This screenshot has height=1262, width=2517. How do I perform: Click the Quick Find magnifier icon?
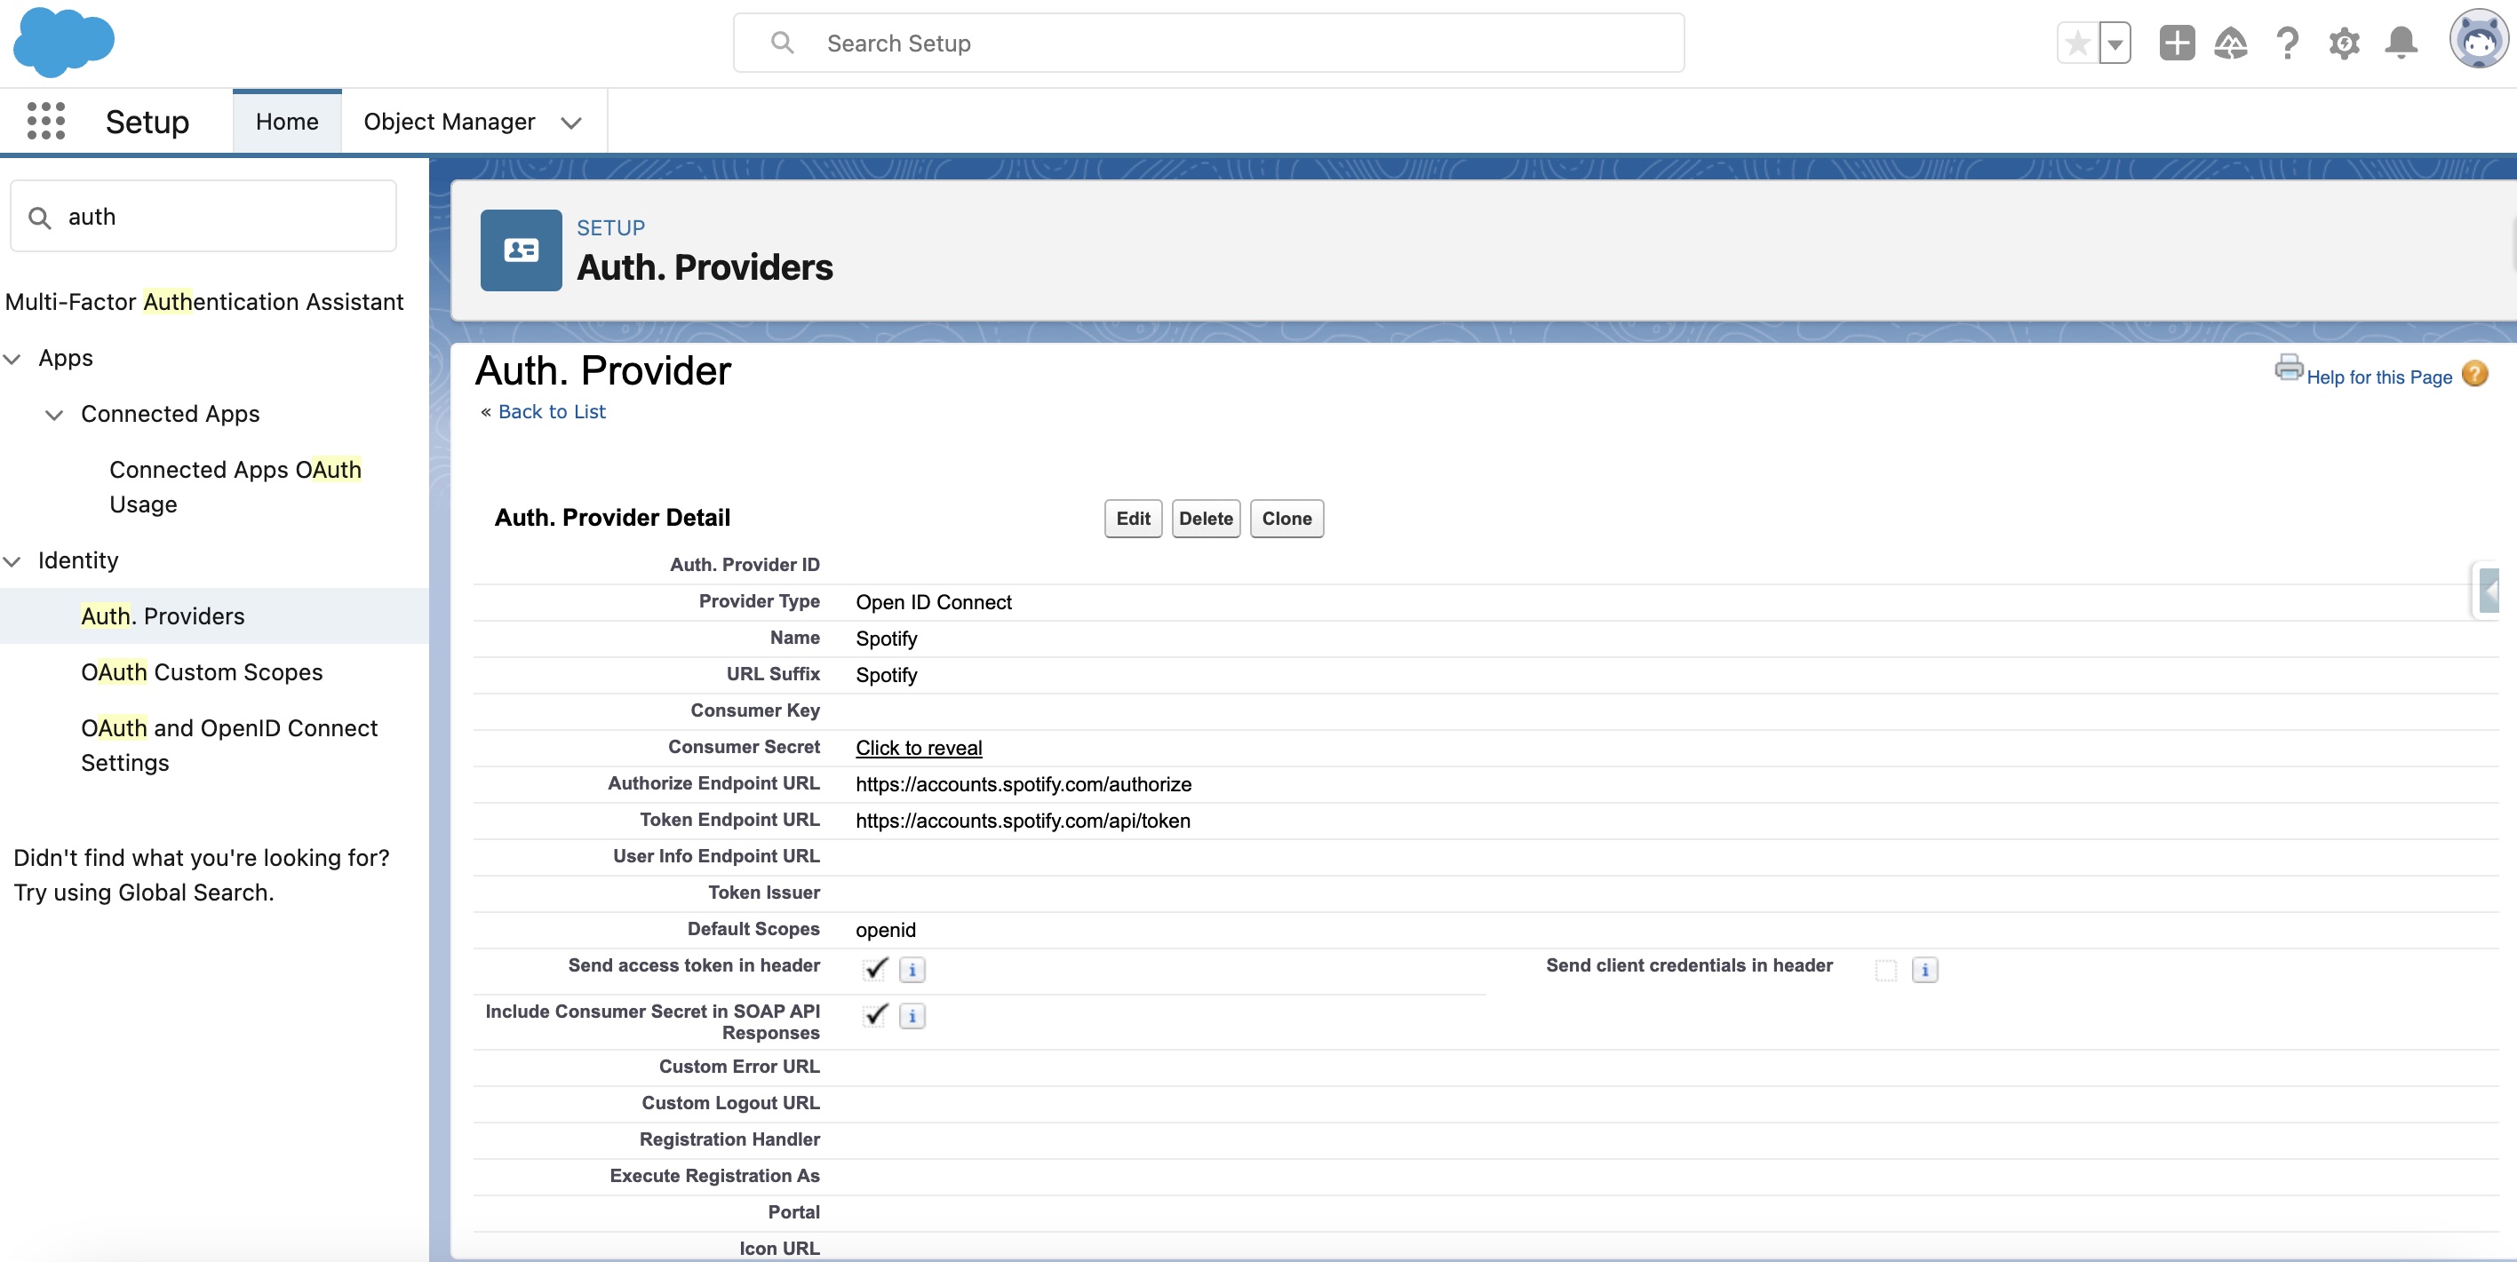point(39,217)
